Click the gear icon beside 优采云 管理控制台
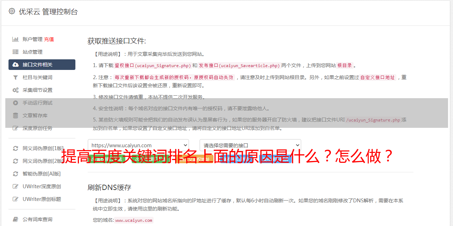453x226 pixels. click(x=12, y=11)
